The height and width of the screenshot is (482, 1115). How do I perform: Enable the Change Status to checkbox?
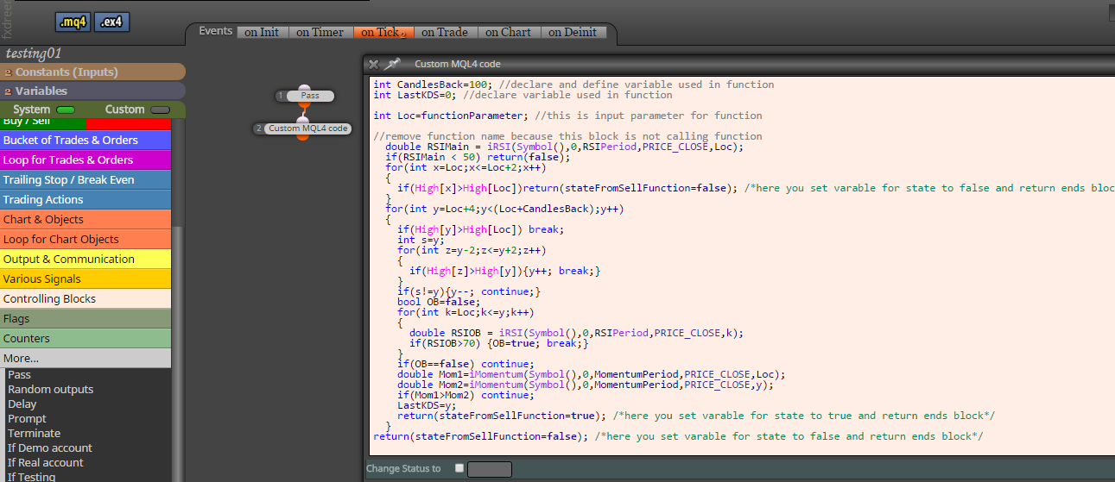pyautogui.click(x=459, y=468)
